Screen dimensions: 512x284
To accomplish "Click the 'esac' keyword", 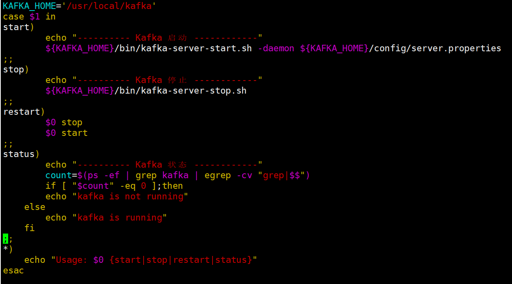I will 13,271.
